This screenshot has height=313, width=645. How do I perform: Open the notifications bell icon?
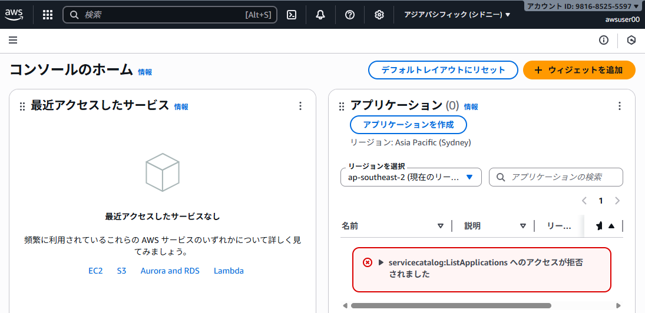tap(320, 15)
